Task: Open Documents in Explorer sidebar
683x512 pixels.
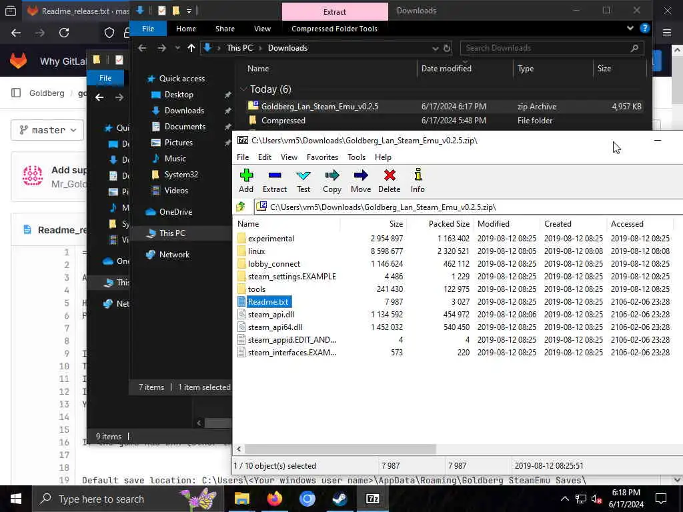Action: coord(185,126)
